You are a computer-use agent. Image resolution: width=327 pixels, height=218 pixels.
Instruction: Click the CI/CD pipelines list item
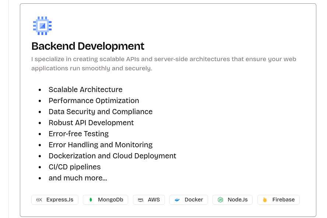pos(74,167)
